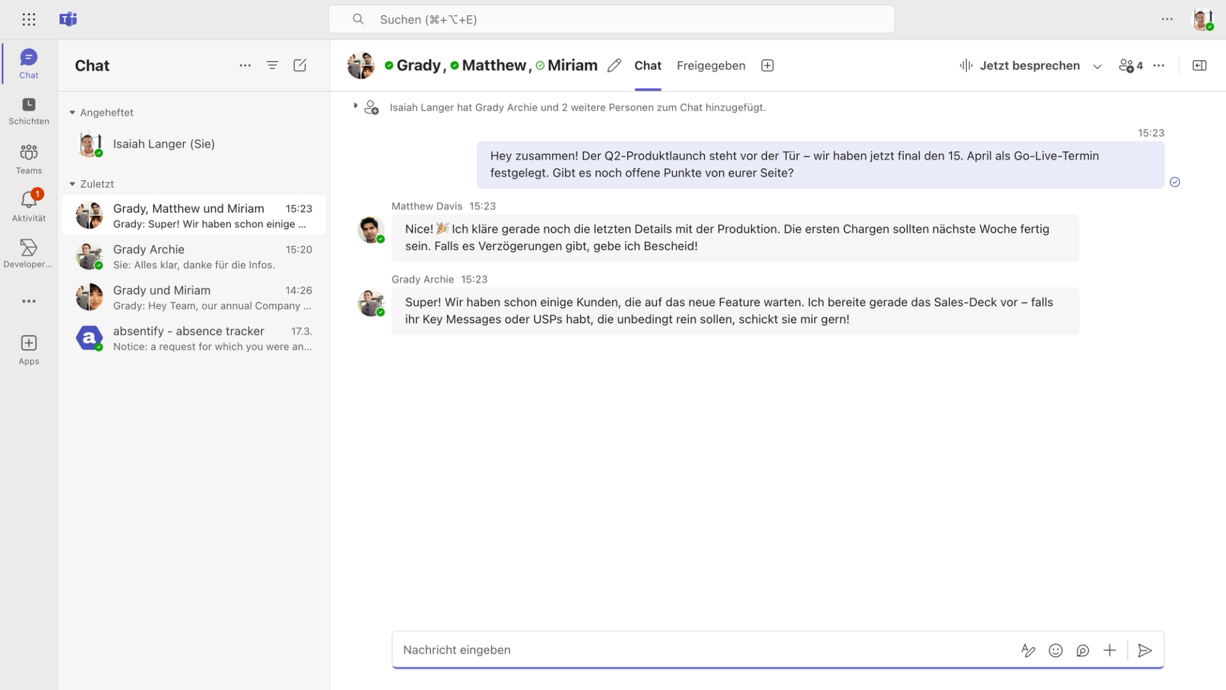Click the Nachricht eingeben message field
The height and width of the screenshot is (690, 1226).
coord(702,650)
